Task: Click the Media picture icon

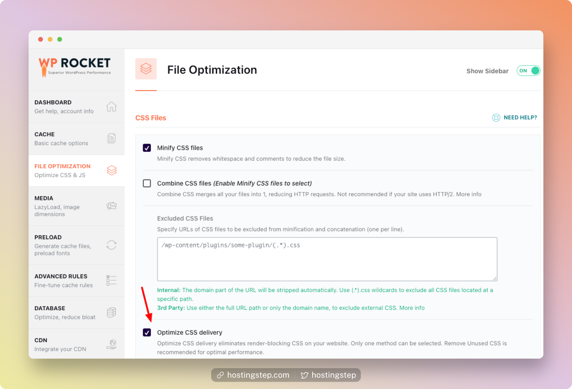Action: tap(111, 206)
